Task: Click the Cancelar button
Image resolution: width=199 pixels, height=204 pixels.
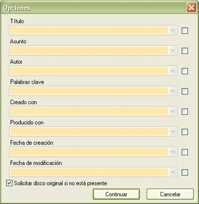Action: (170, 194)
